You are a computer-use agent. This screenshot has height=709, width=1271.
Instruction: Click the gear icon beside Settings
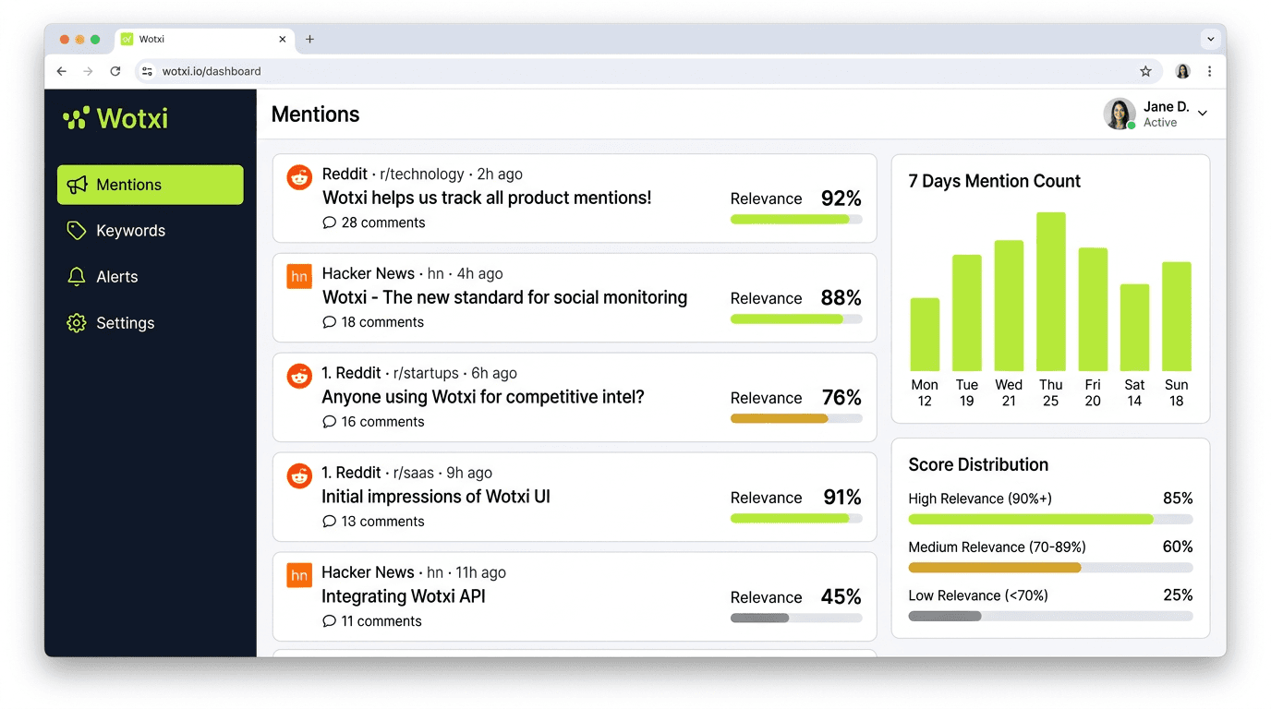point(77,323)
